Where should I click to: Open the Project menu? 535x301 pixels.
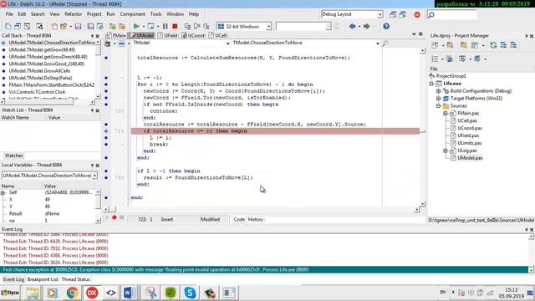(94, 14)
